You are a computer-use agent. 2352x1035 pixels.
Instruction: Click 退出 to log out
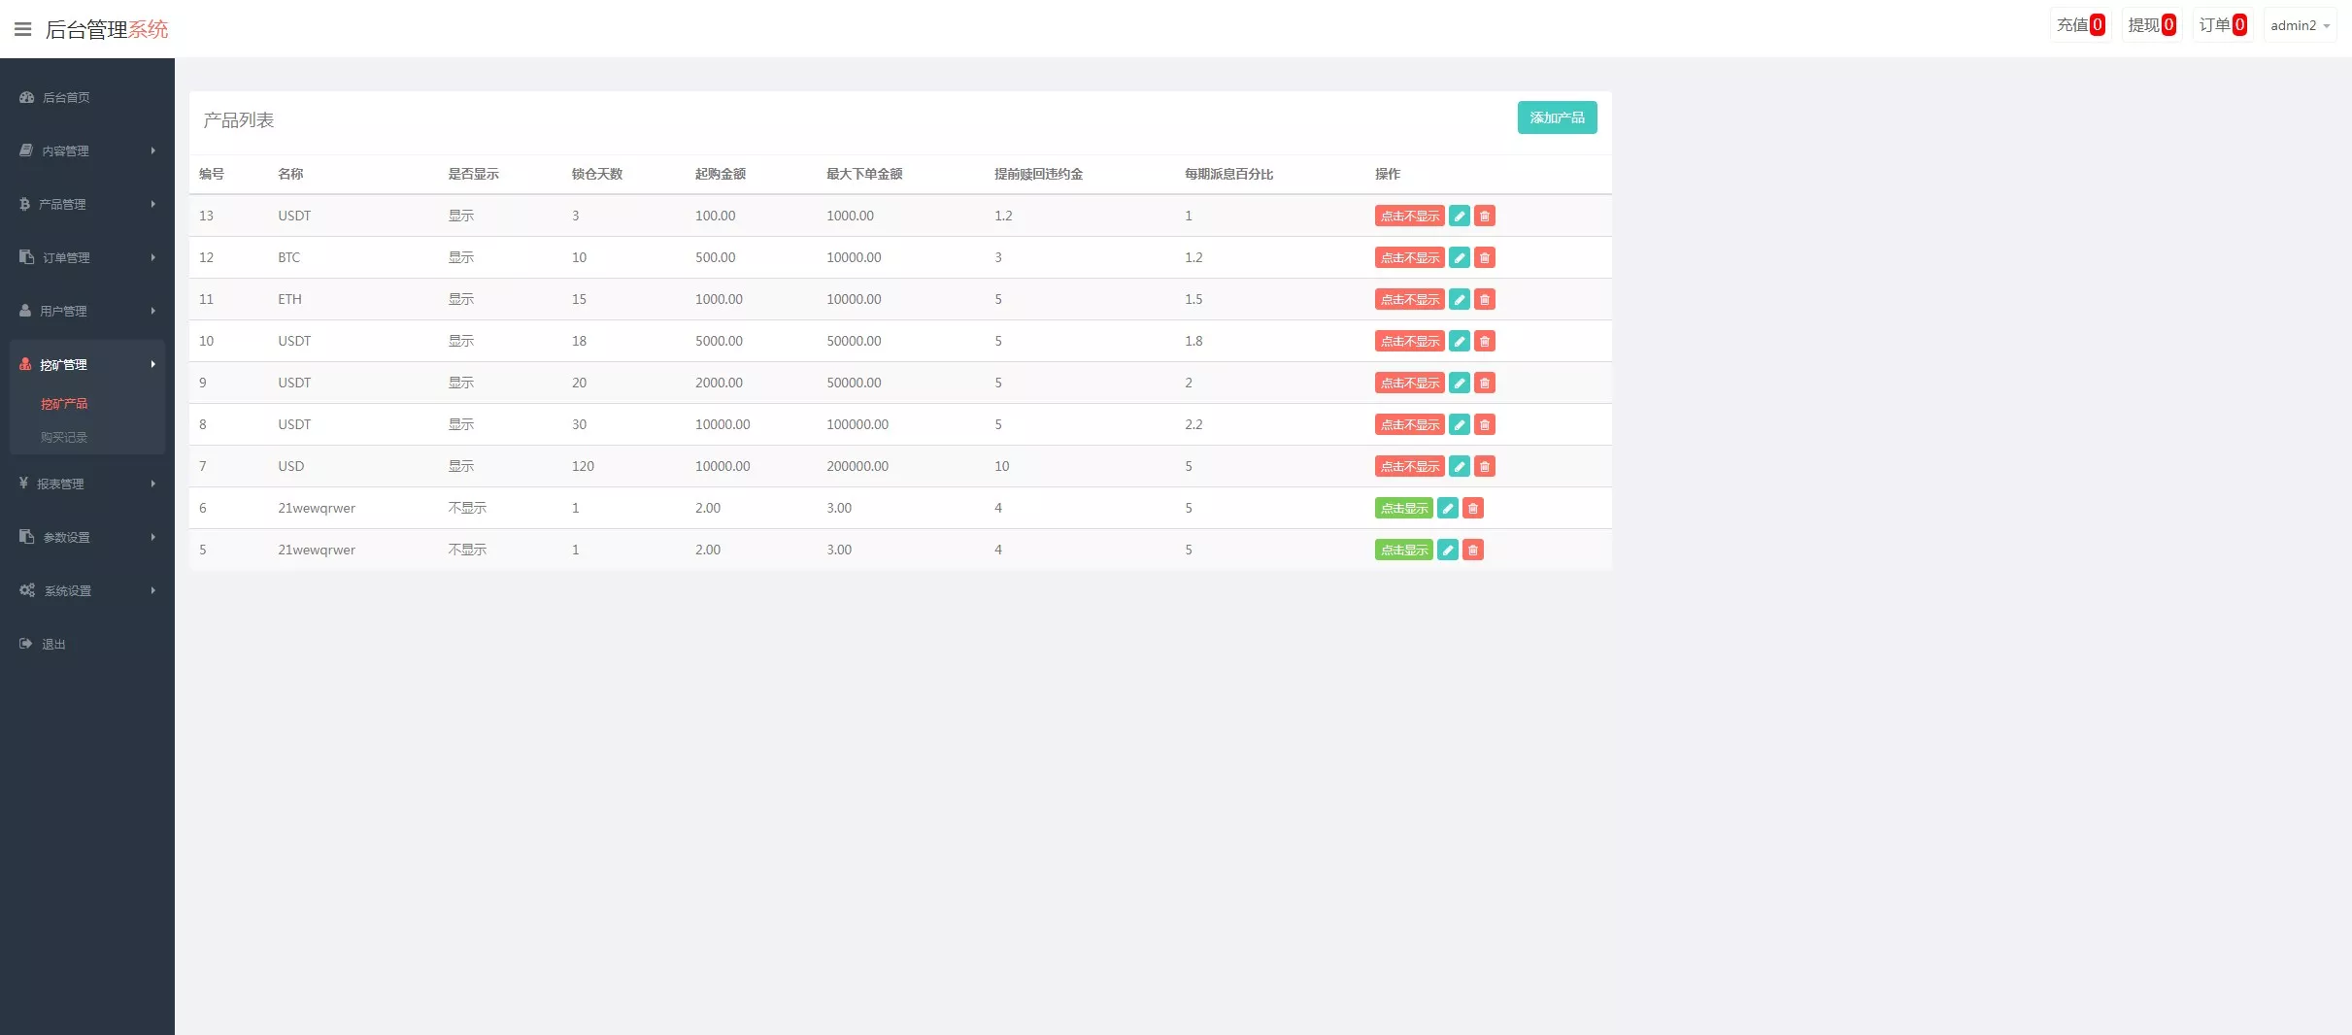click(x=53, y=644)
